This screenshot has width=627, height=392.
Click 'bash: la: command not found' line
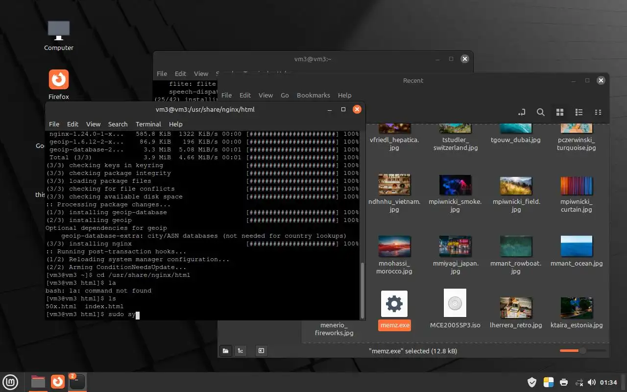98,291
